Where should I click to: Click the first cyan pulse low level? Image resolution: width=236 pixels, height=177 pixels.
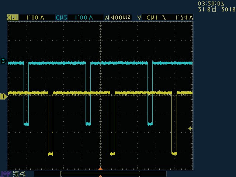26,124
